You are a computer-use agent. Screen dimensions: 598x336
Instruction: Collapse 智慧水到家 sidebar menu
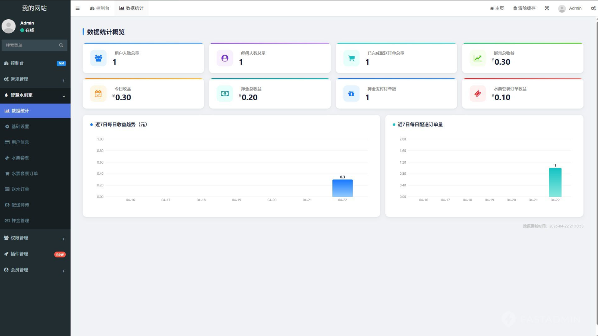[35, 95]
